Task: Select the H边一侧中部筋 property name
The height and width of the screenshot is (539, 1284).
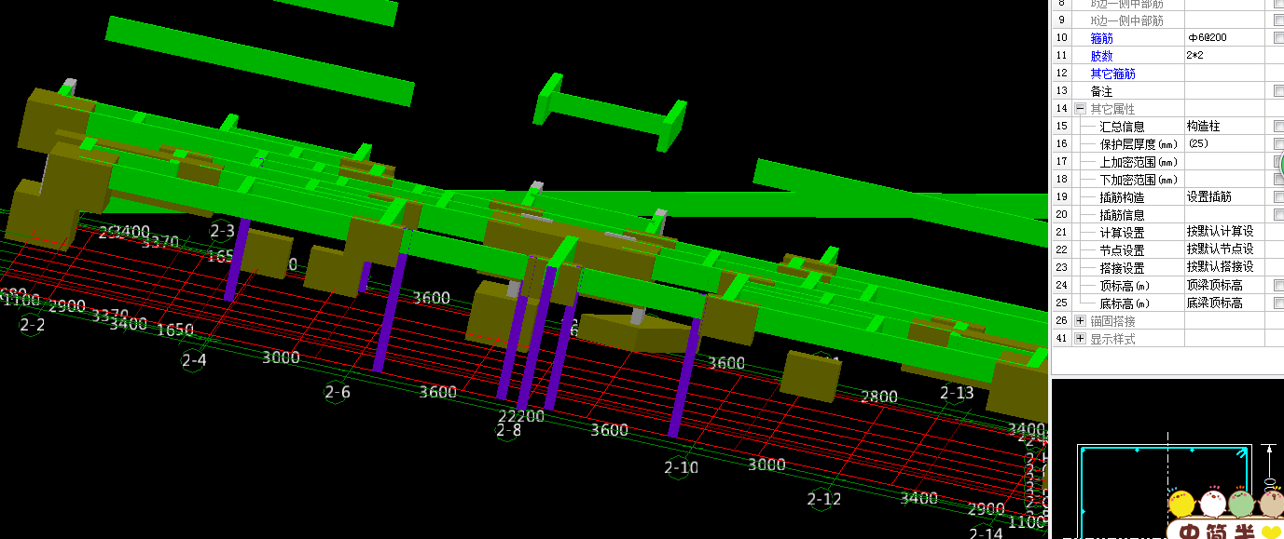Action: point(1126,20)
